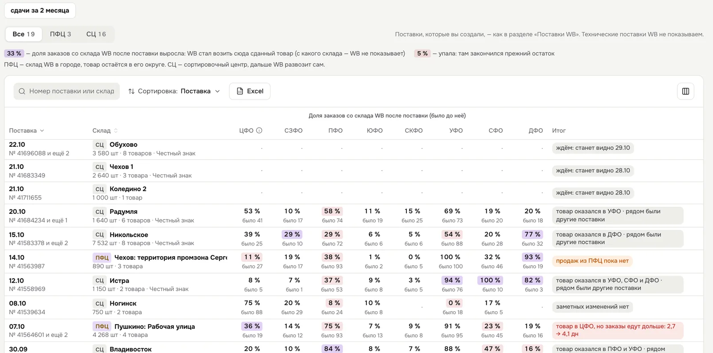The width and height of the screenshot is (713, 353).
Task: Click the ПФЦ badge before Чехов: территория промзона
Action: click(x=102, y=257)
